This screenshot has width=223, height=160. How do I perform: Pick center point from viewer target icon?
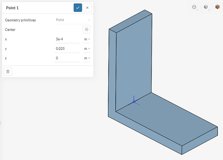coord(87,29)
